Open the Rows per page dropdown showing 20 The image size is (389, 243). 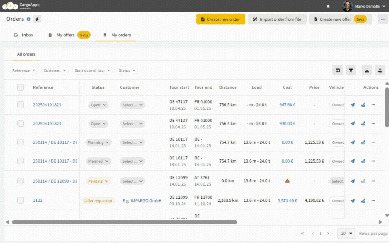point(346,233)
